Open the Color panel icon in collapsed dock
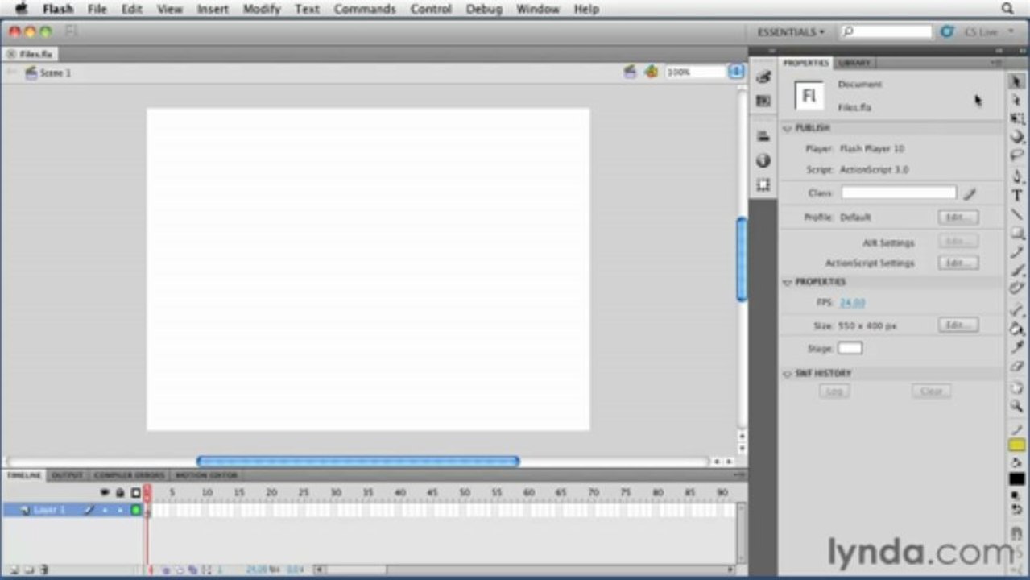 pos(763,77)
